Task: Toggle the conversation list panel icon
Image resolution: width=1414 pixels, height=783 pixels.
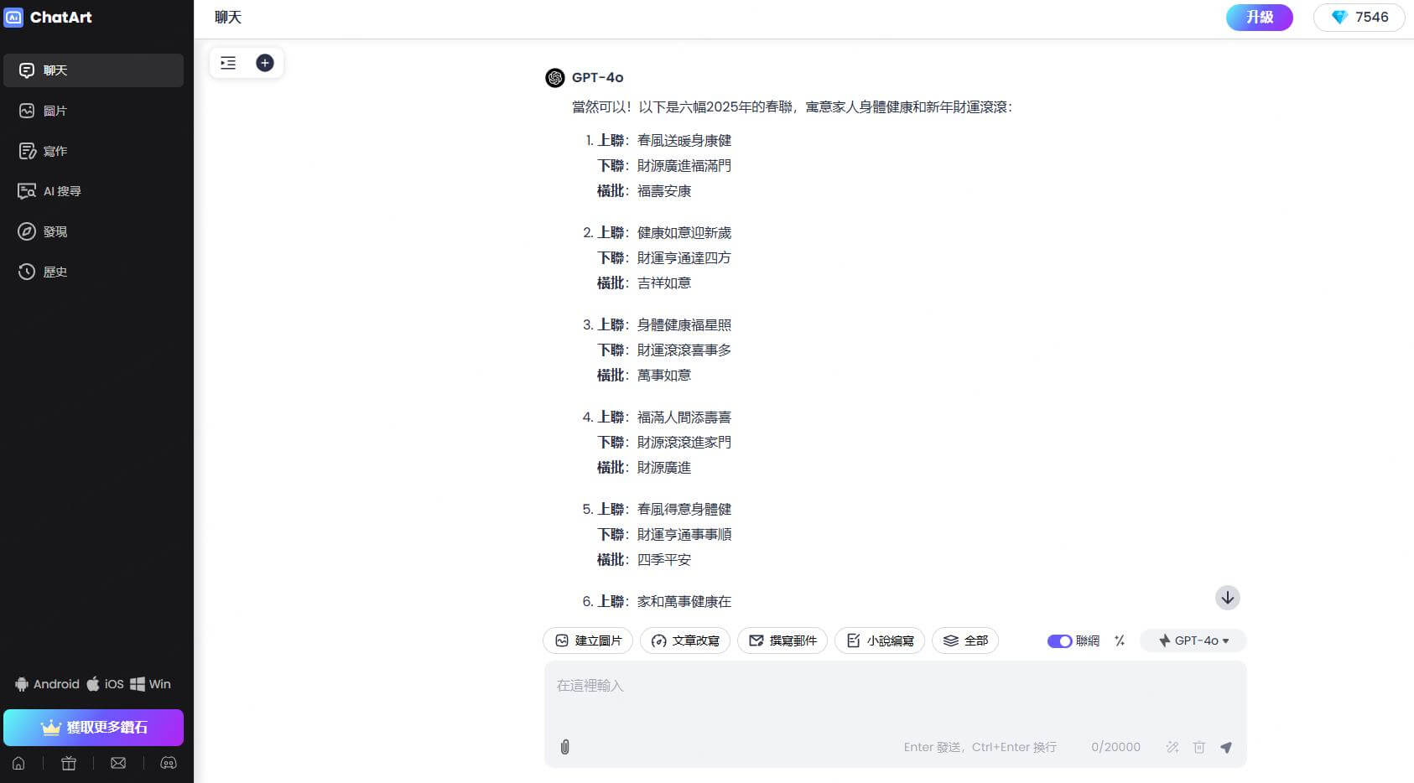Action: pyautogui.click(x=228, y=63)
